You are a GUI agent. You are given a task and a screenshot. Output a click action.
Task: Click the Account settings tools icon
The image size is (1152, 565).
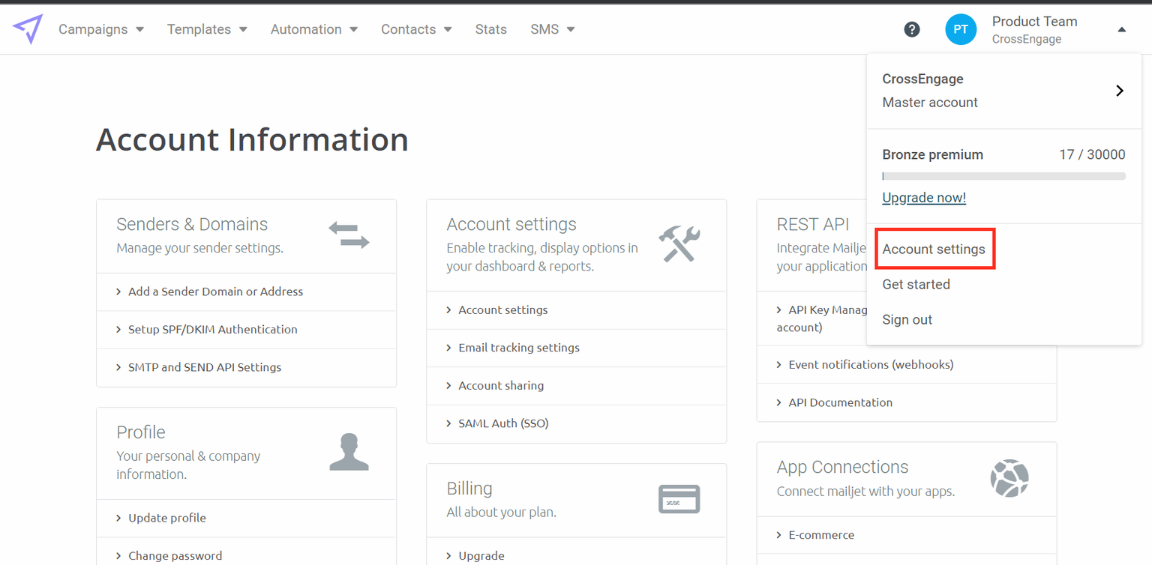tap(679, 244)
